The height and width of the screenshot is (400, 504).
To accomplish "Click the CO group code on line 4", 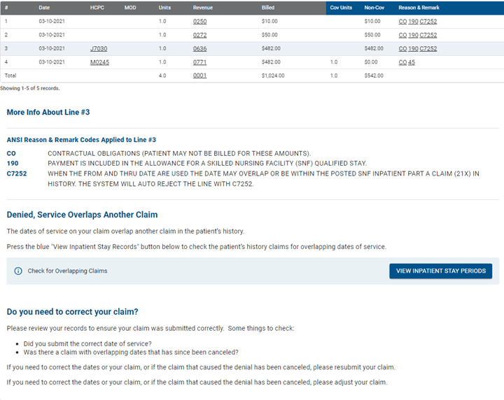I will pyautogui.click(x=402, y=62).
